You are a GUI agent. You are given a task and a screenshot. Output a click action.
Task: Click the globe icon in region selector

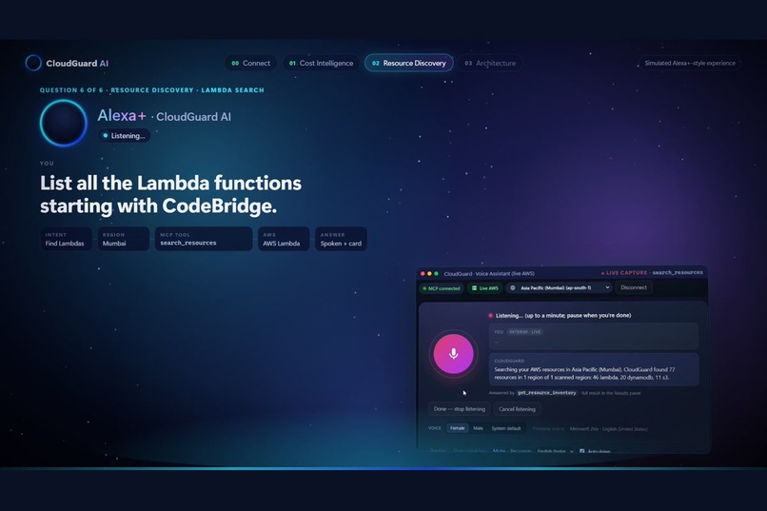click(513, 288)
